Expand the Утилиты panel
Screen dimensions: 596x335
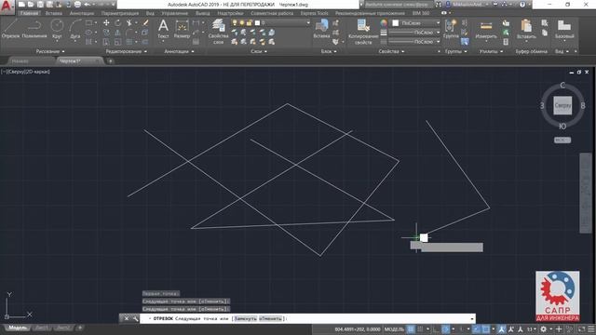click(491, 51)
